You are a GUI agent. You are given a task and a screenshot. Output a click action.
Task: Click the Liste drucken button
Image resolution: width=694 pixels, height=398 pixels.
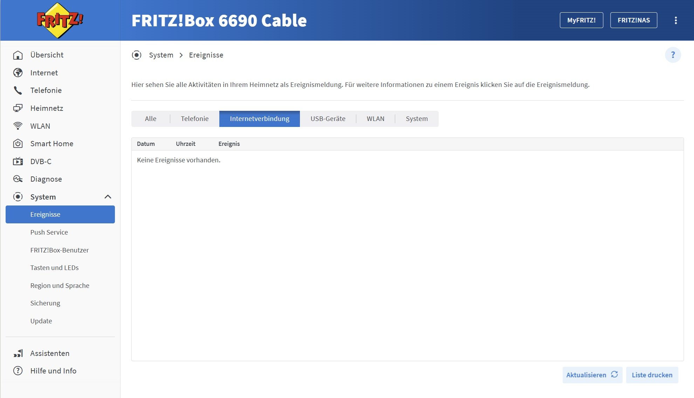click(652, 375)
